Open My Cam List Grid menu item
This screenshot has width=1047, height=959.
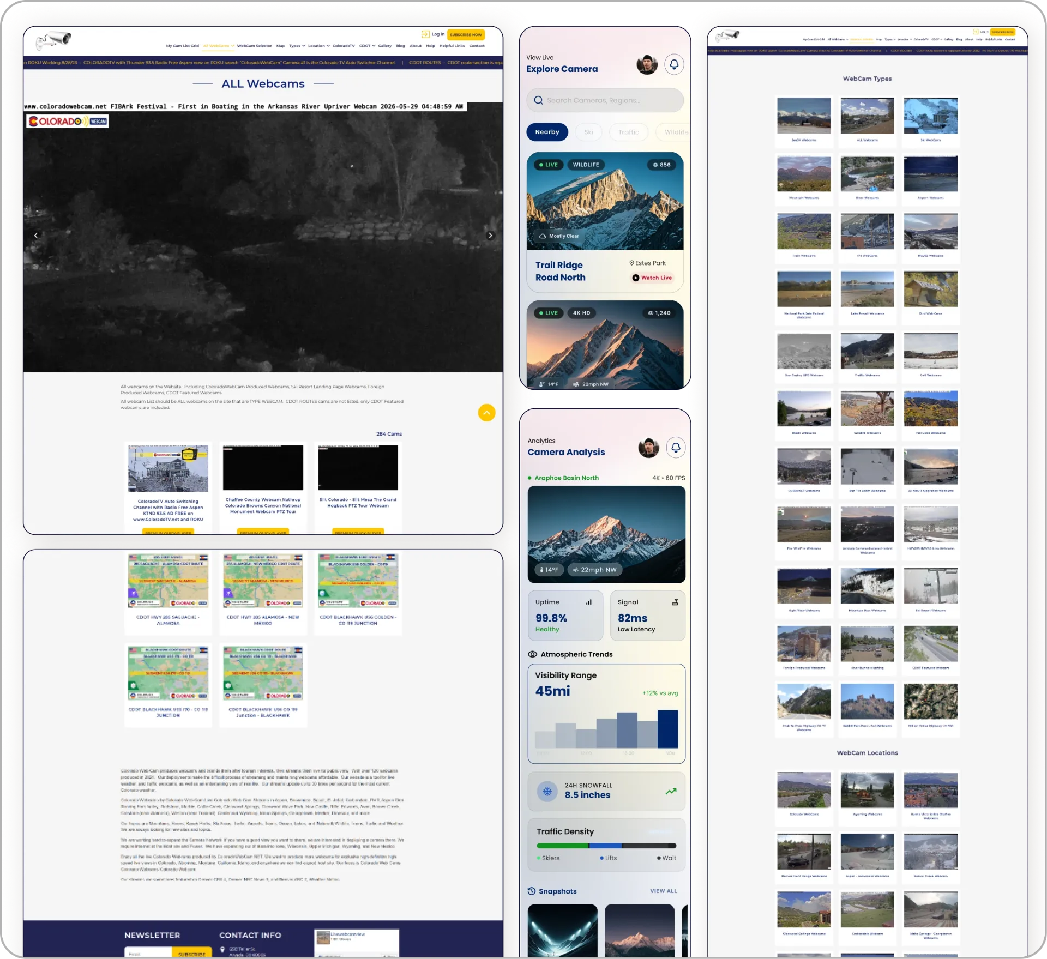point(183,46)
